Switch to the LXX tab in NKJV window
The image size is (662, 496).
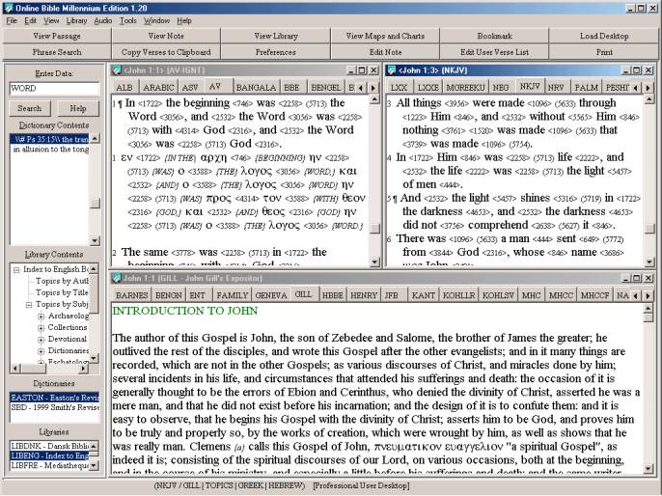coord(399,88)
